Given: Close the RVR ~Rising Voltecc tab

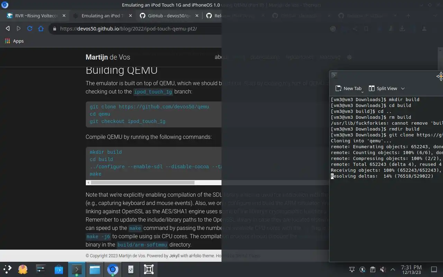Looking at the screenshot, I should point(64,16).
